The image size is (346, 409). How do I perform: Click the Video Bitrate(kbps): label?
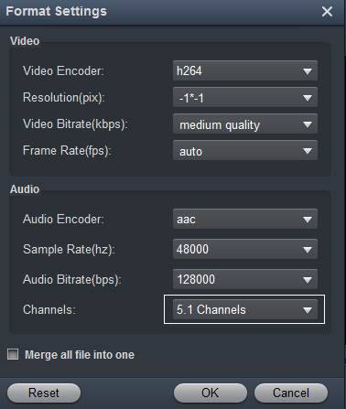pyautogui.click(x=75, y=124)
